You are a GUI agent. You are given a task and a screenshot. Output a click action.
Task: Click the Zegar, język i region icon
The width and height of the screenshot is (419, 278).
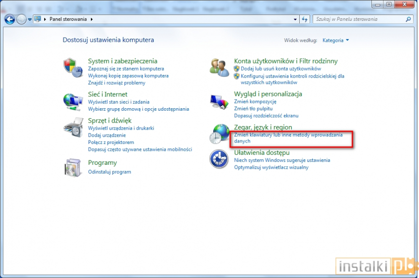(x=219, y=134)
